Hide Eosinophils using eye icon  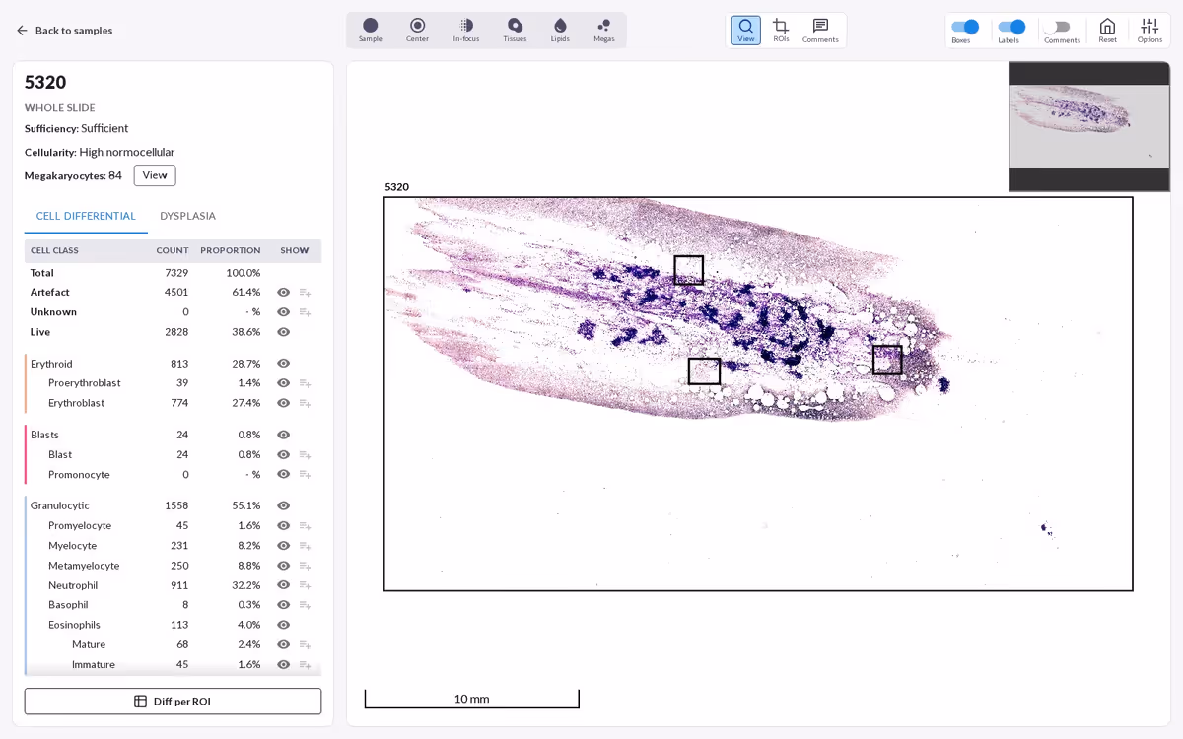(284, 625)
